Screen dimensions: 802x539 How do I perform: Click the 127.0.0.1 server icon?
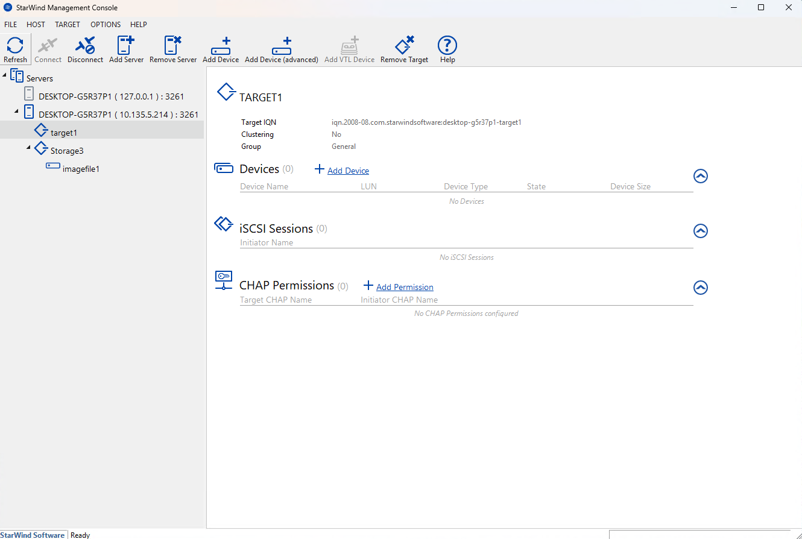point(29,94)
